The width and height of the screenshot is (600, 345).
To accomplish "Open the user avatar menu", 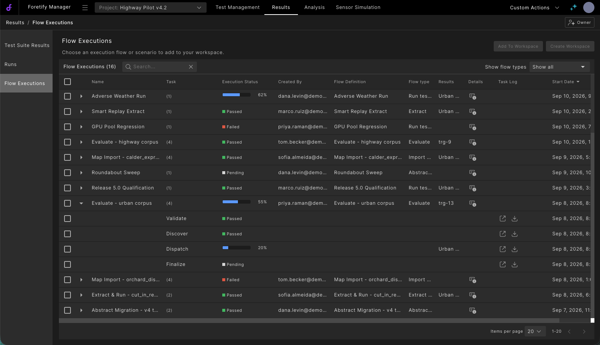I will [x=589, y=7].
